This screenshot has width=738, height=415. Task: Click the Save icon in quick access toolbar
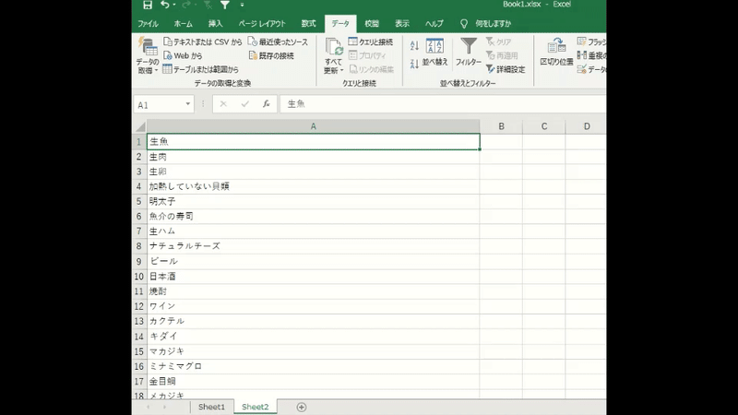click(148, 5)
